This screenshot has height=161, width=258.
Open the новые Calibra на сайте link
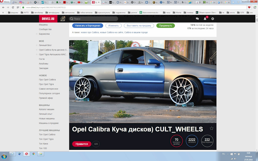(111, 32)
